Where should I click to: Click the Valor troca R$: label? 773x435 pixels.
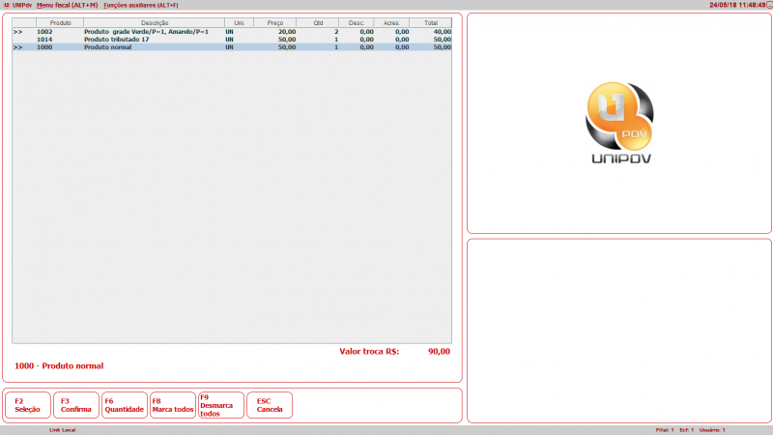[369, 352]
